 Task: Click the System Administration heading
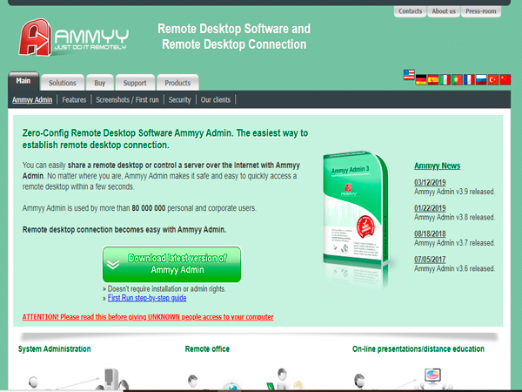click(54, 349)
